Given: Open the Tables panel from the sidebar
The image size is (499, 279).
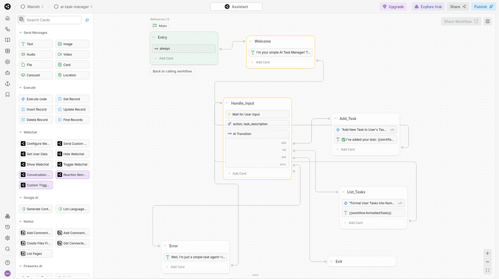Looking at the screenshot, I should 7,51.
